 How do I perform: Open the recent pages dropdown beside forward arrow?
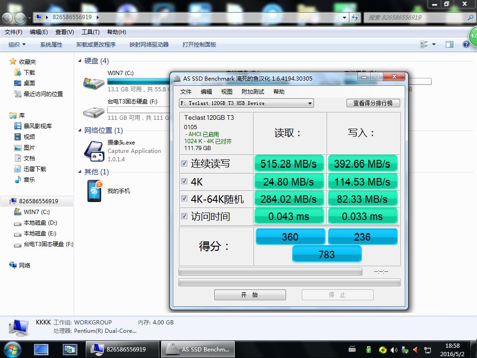tap(29, 18)
